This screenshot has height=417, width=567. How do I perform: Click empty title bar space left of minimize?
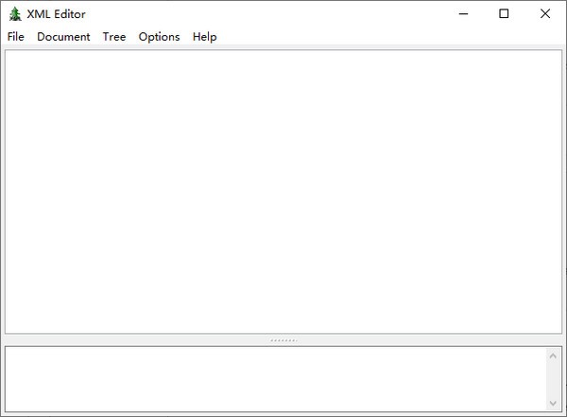click(x=283, y=14)
